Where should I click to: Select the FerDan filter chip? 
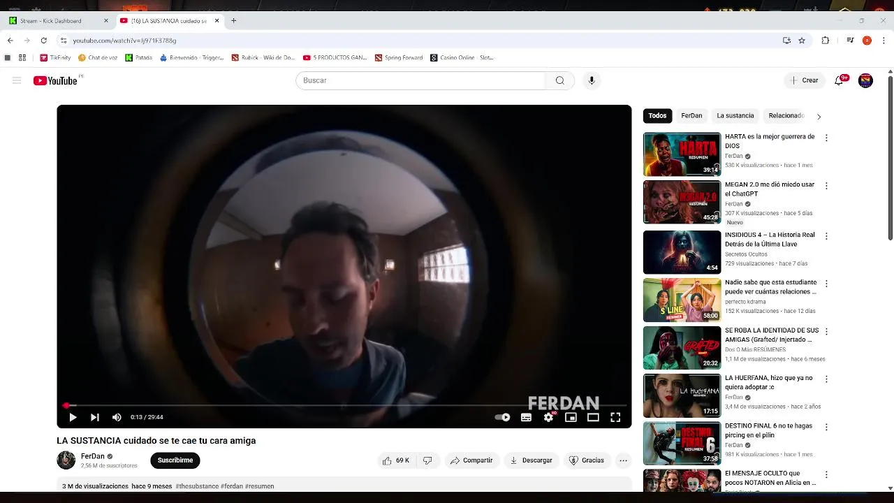(691, 116)
